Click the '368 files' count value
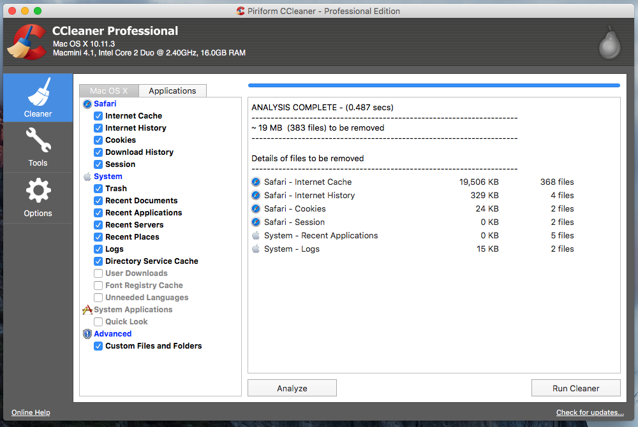 pyautogui.click(x=557, y=182)
